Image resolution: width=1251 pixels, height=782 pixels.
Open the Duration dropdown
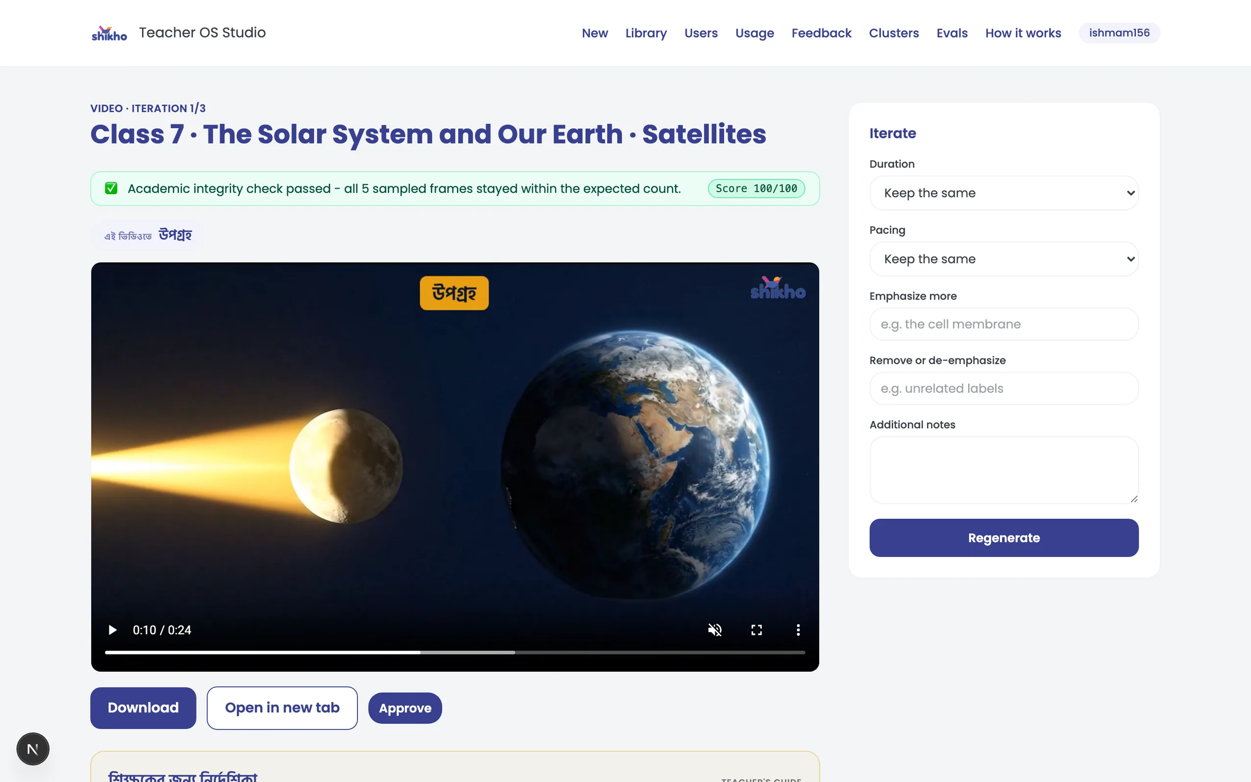[x=1004, y=193]
